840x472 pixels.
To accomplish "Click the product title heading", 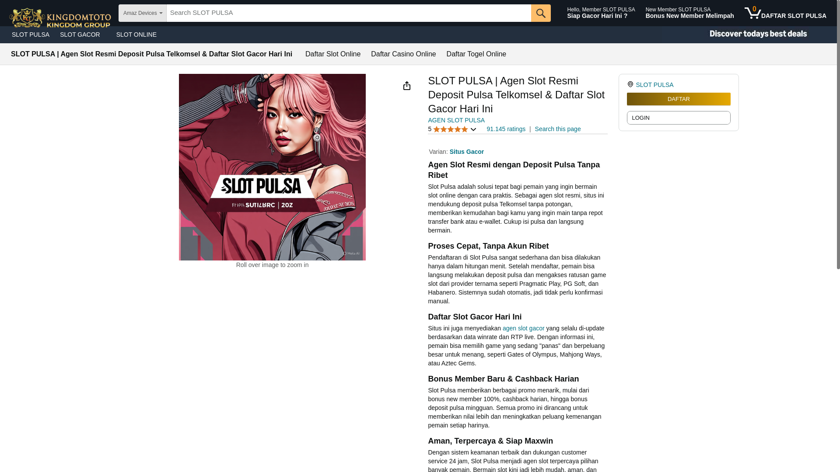I will coord(516,95).
